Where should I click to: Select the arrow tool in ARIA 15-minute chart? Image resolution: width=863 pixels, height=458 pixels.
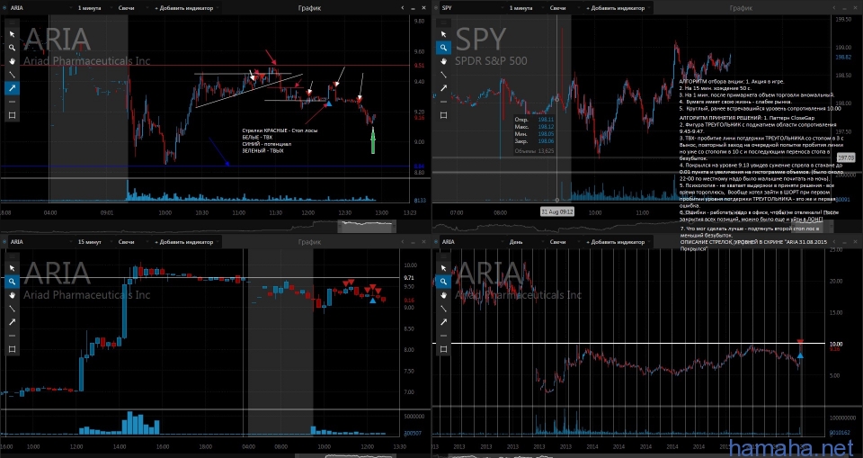click(x=12, y=322)
